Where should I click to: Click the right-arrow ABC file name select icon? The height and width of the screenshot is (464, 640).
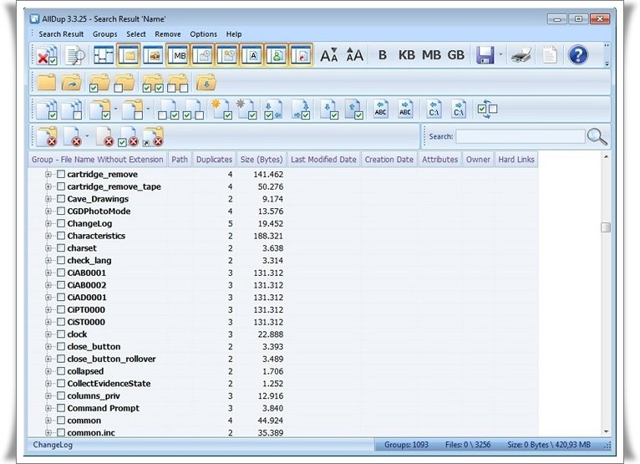point(405,110)
